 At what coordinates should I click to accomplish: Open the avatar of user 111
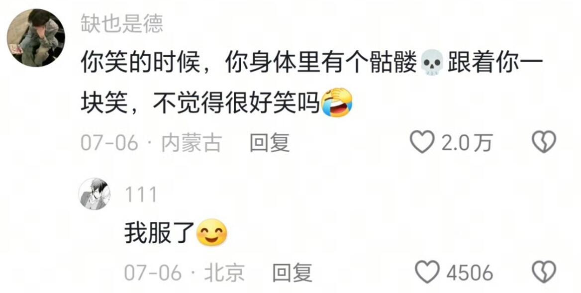pos(95,194)
